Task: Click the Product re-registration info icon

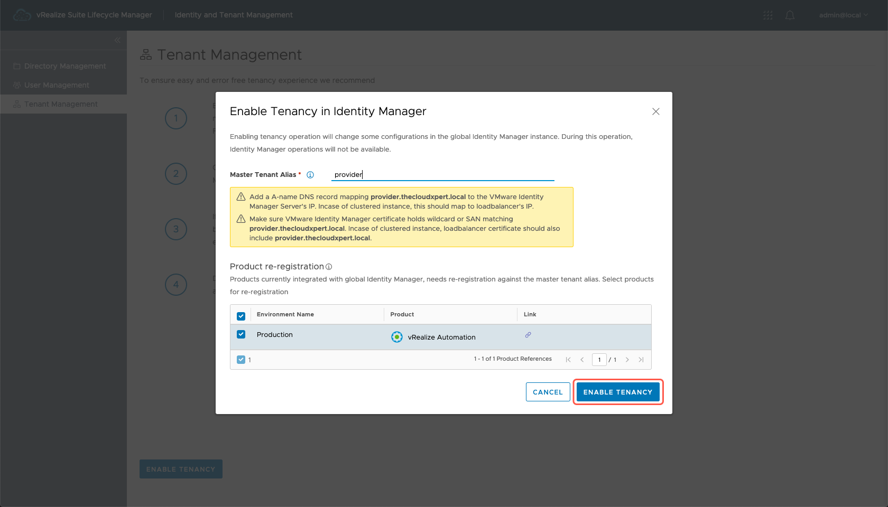Action: tap(329, 267)
